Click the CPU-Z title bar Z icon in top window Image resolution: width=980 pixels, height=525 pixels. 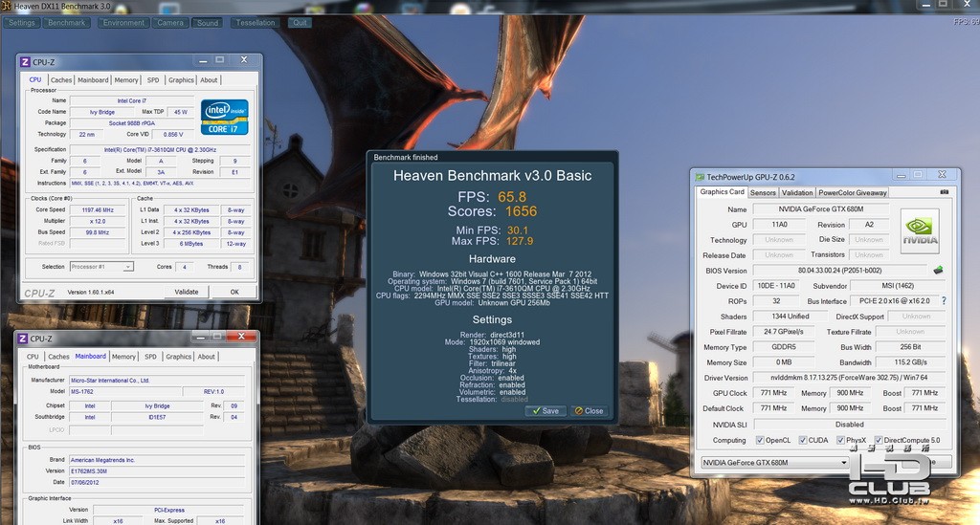click(x=25, y=62)
